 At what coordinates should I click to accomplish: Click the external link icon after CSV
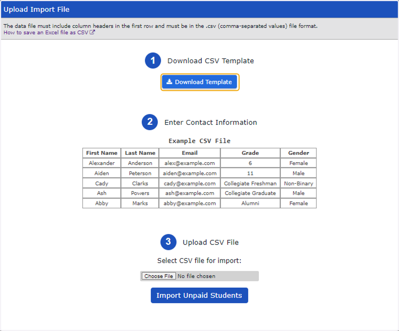92,32
